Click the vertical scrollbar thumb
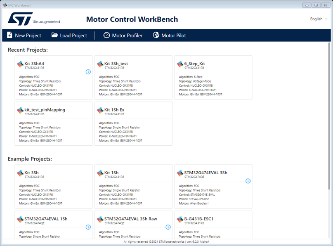The width and height of the screenshot is (333, 246). click(329, 116)
